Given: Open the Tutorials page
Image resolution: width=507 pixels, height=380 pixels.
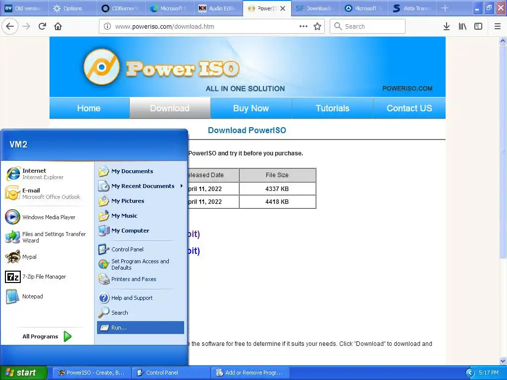Looking at the screenshot, I should pyautogui.click(x=332, y=108).
